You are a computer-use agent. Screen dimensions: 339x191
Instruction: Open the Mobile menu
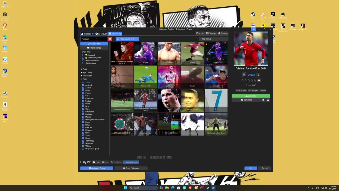[200, 33]
